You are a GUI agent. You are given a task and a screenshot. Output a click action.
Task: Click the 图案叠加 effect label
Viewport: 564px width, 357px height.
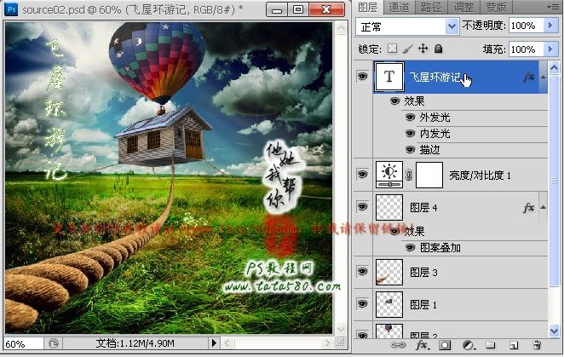tap(440, 248)
